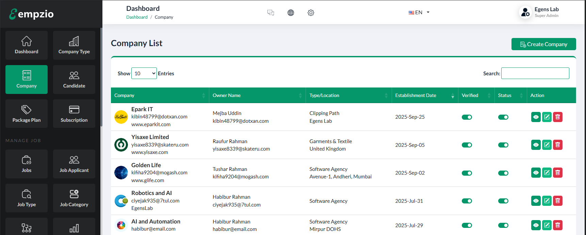Edit the Yisaxe Limited company entry

click(547, 145)
